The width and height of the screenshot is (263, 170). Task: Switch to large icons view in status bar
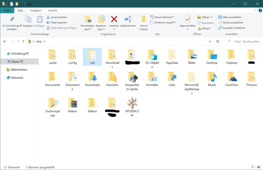(x=258, y=167)
